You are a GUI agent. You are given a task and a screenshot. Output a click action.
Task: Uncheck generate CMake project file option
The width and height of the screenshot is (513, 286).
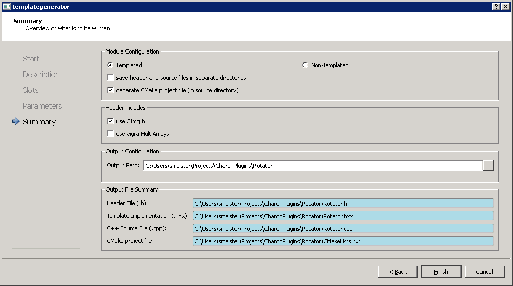coord(110,90)
